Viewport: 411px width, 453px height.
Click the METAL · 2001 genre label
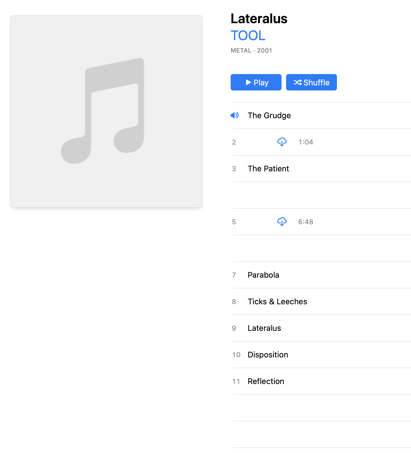tap(251, 50)
